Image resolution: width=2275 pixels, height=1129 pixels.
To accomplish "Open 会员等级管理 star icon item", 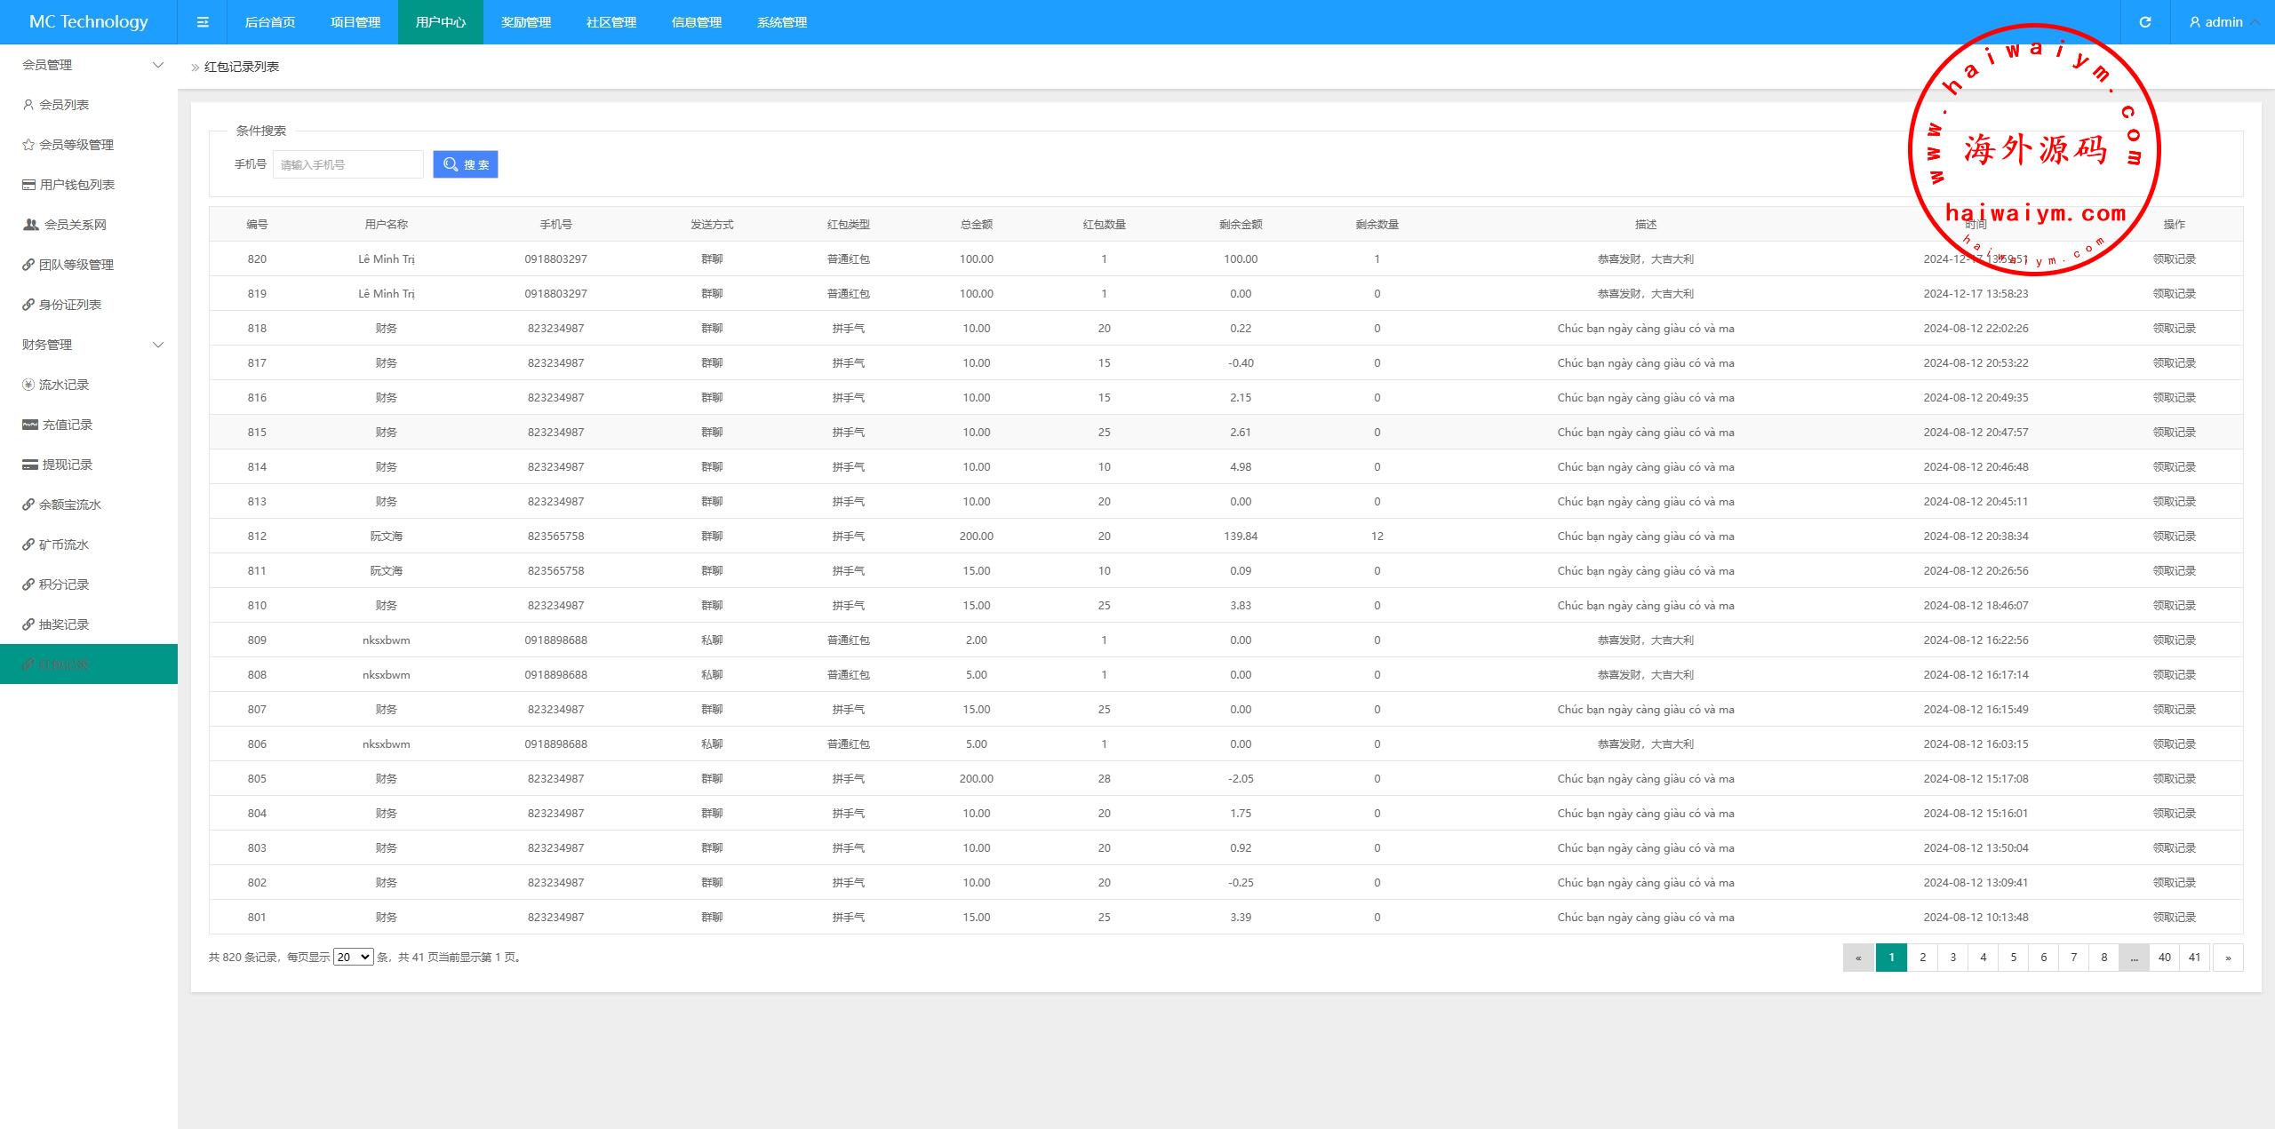I will coord(76,145).
